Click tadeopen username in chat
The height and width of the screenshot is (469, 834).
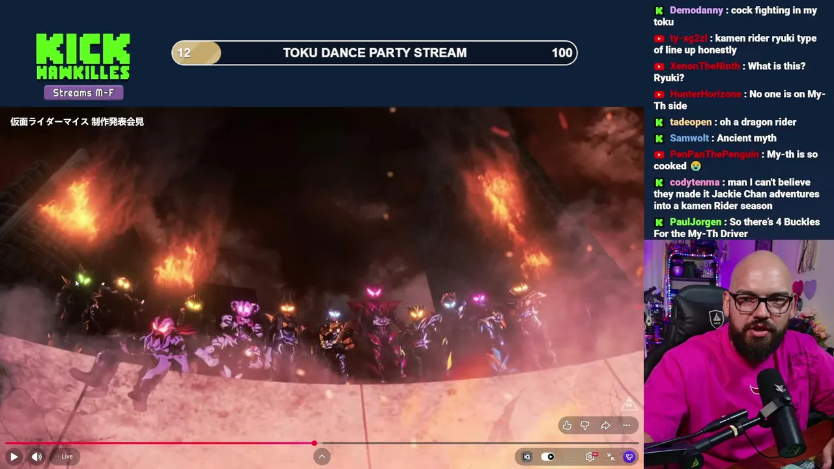click(x=691, y=122)
